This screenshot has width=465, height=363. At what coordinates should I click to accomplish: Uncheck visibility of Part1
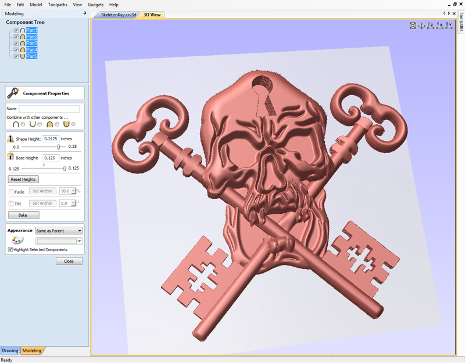click(16, 30)
